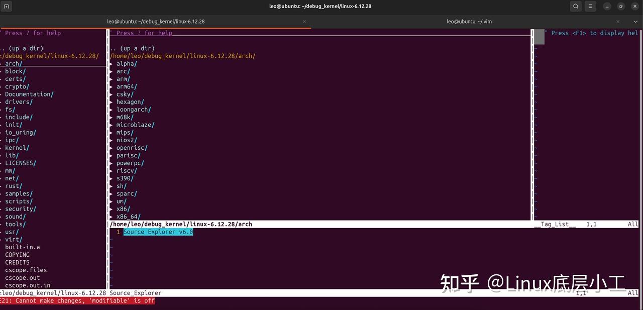Open the COPYING file

point(17,255)
